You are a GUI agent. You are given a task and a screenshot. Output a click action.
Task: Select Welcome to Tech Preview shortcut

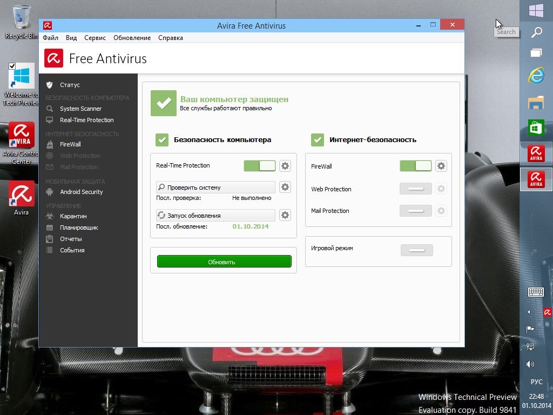pos(21,85)
